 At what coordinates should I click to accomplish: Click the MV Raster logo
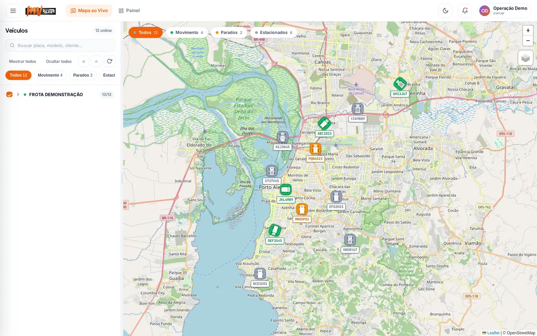(41, 11)
